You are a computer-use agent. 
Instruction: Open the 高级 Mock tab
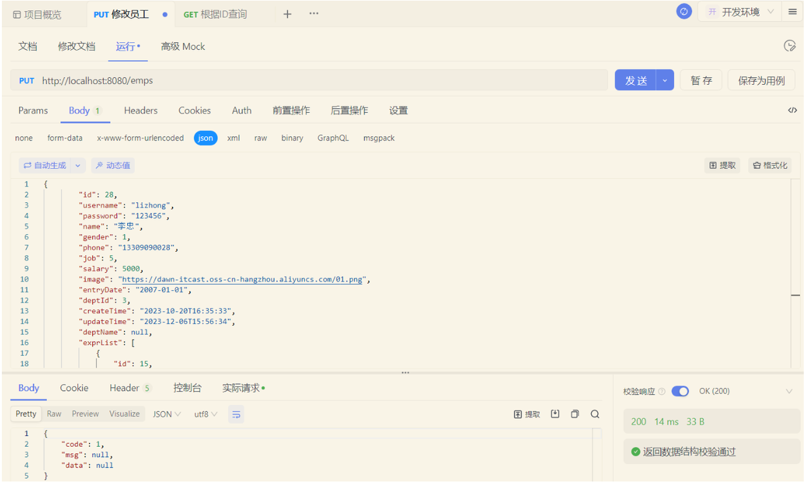pos(183,46)
